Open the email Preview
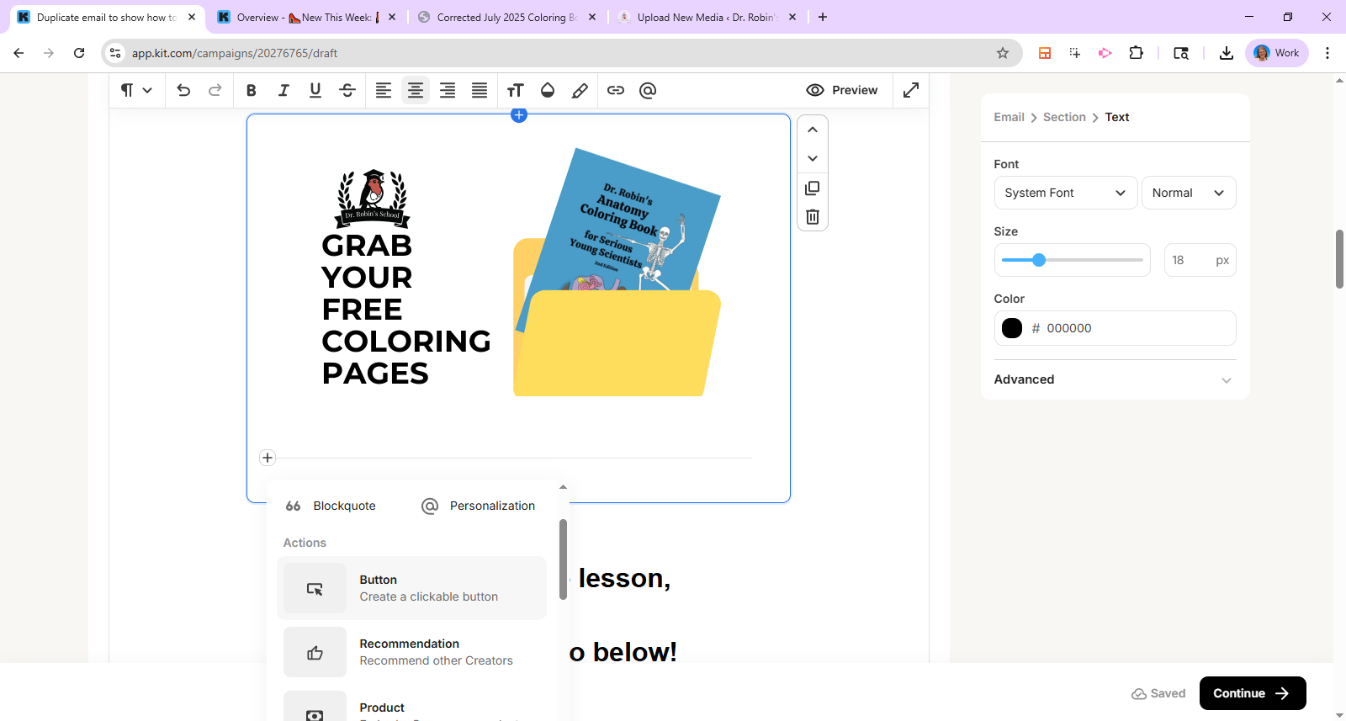Viewport: 1346px width, 721px height. pos(842,90)
